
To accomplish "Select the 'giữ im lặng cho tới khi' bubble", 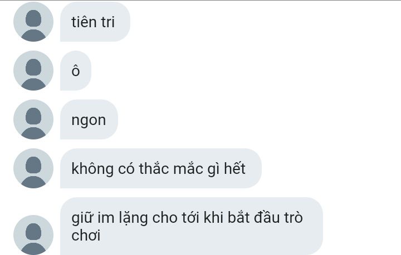I will click(191, 226).
